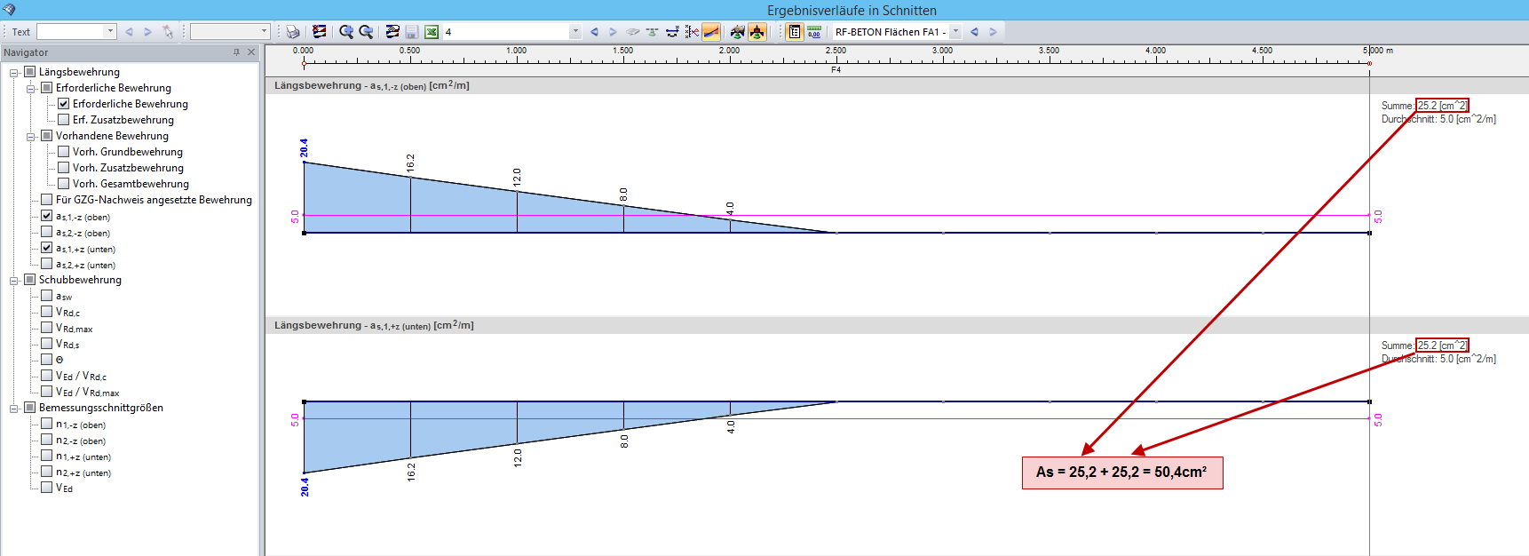Pin the Navigator panel with pushpin icon
Viewport: 1529px width, 556px height.
tap(236, 52)
